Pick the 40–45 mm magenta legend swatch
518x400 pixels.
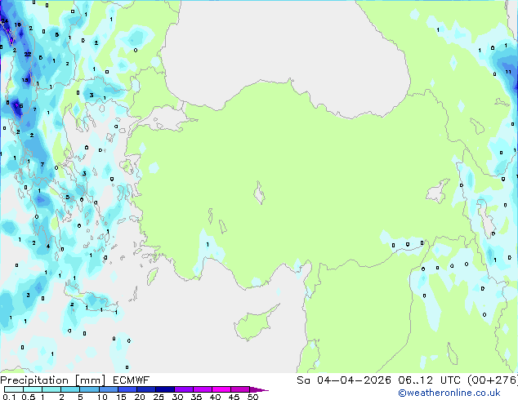point(221,389)
